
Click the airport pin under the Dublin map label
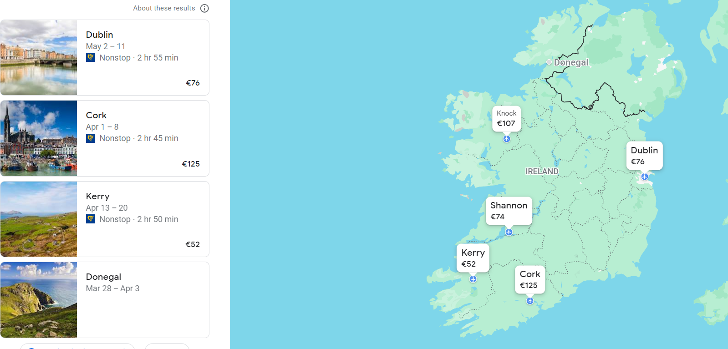[645, 177]
